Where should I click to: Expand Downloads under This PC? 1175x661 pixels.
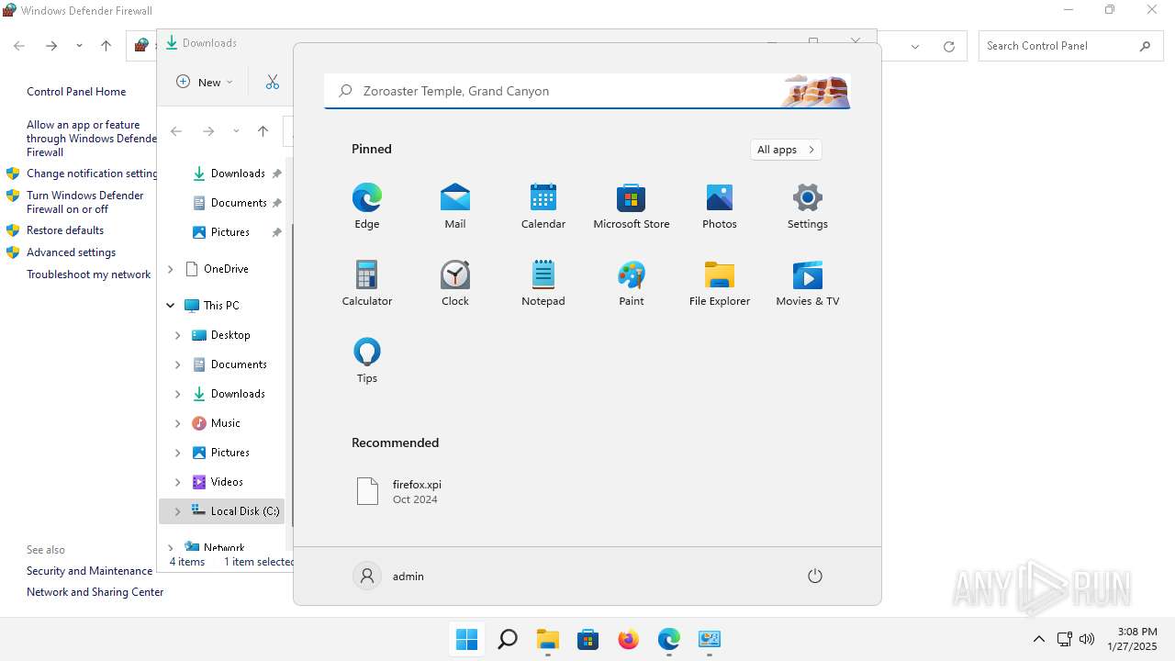(x=177, y=394)
